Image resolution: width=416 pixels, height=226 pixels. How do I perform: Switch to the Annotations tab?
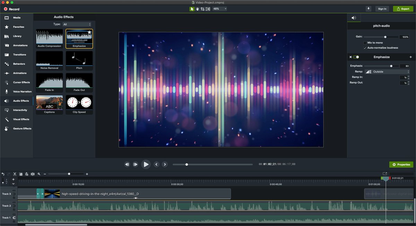coord(17,45)
